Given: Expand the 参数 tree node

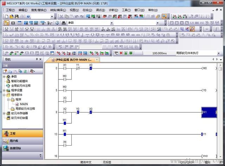Looking at the screenshot, I should point(4,76).
